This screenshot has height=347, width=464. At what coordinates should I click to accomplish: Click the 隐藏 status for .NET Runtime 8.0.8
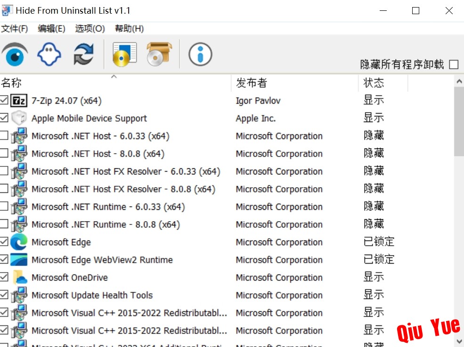[374, 224]
